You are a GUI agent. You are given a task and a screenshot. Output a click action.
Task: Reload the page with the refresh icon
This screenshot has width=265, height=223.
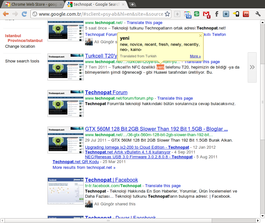pyautogui.click(x=24, y=14)
